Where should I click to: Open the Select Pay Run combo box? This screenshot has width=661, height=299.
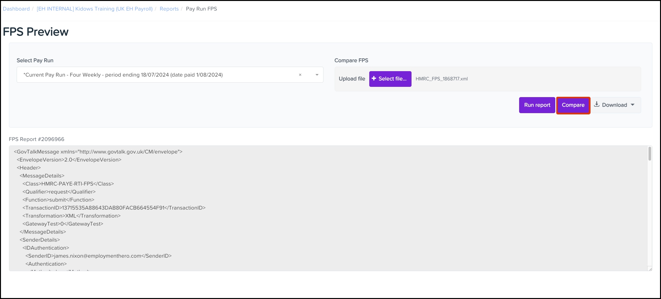(160, 75)
